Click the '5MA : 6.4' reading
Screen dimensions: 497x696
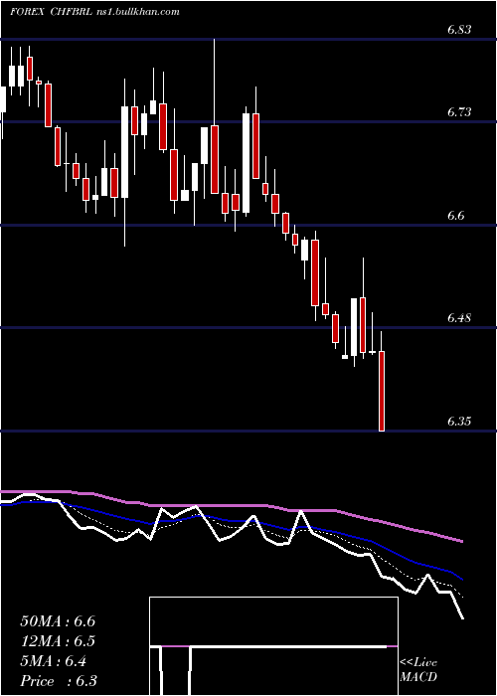(x=54, y=661)
